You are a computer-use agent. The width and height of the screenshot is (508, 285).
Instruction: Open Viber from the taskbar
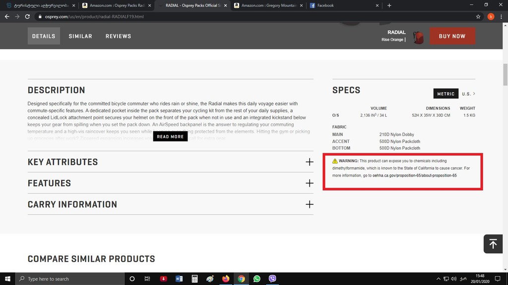pyautogui.click(x=272, y=279)
